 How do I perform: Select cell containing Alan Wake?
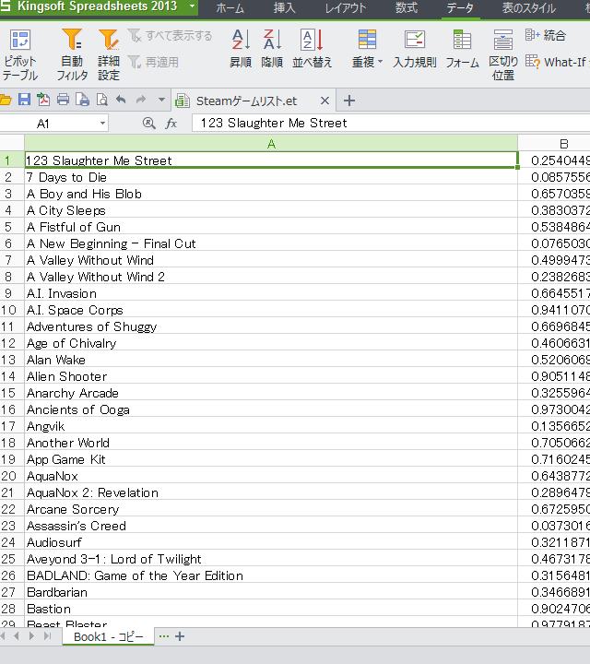271,360
